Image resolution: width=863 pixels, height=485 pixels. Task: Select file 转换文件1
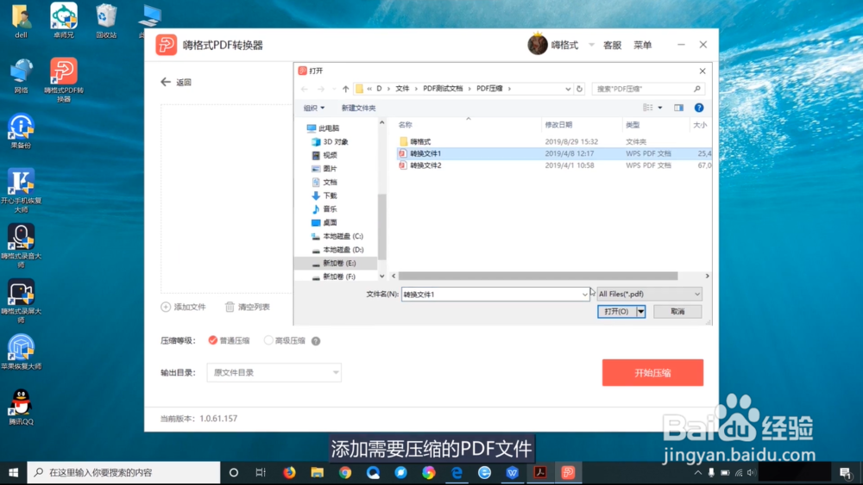tap(553, 153)
